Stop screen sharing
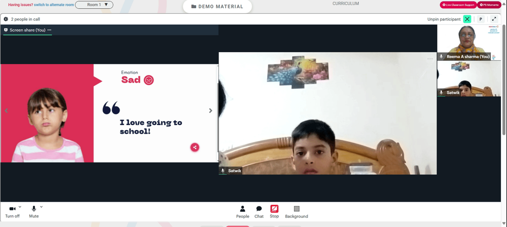The width and height of the screenshot is (507, 227). point(274,212)
